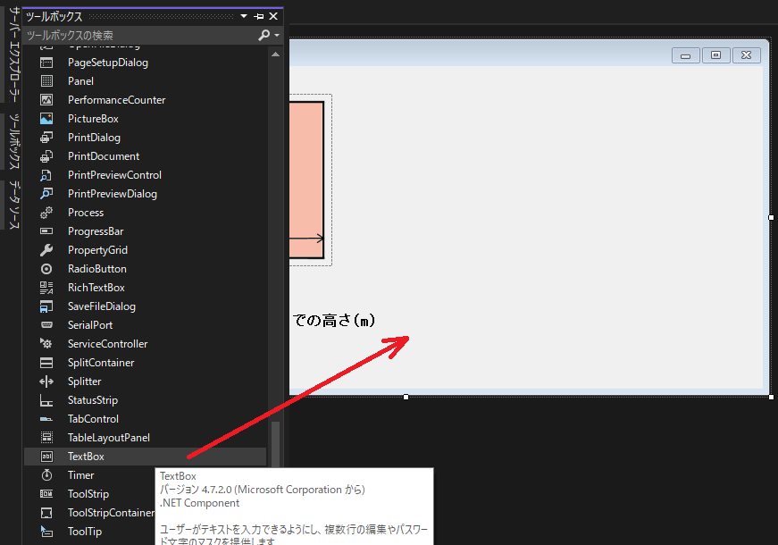Screen dimensions: 778x545
Task: Click the TabControl icon
Action: [46, 419]
